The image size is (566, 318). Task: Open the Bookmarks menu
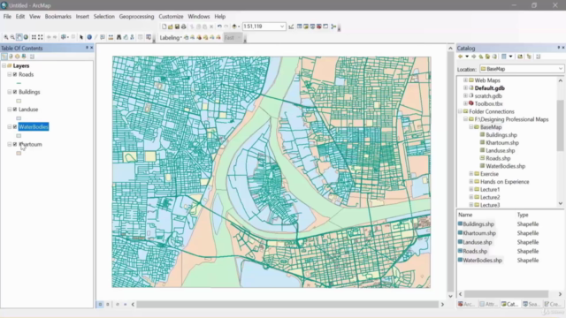point(57,16)
